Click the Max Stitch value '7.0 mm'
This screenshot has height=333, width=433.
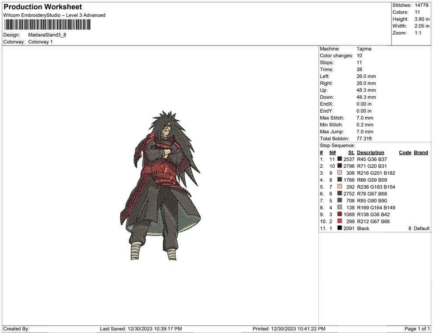[x=365, y=118]
